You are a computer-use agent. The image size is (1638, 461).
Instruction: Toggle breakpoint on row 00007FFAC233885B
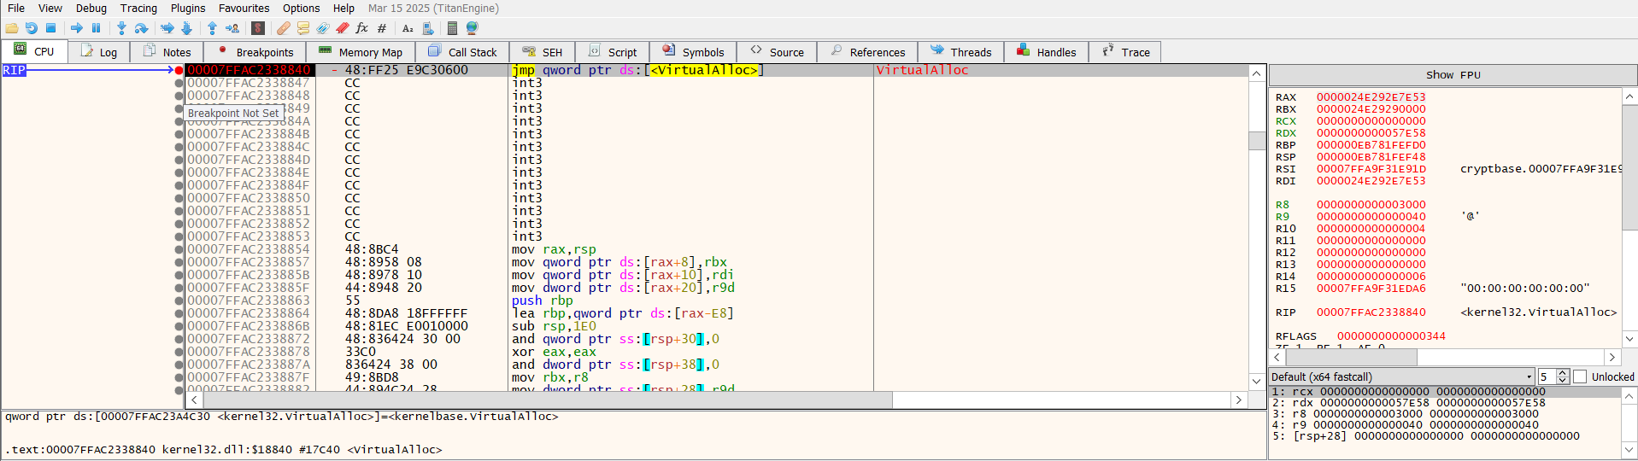(x=179, y=275)
